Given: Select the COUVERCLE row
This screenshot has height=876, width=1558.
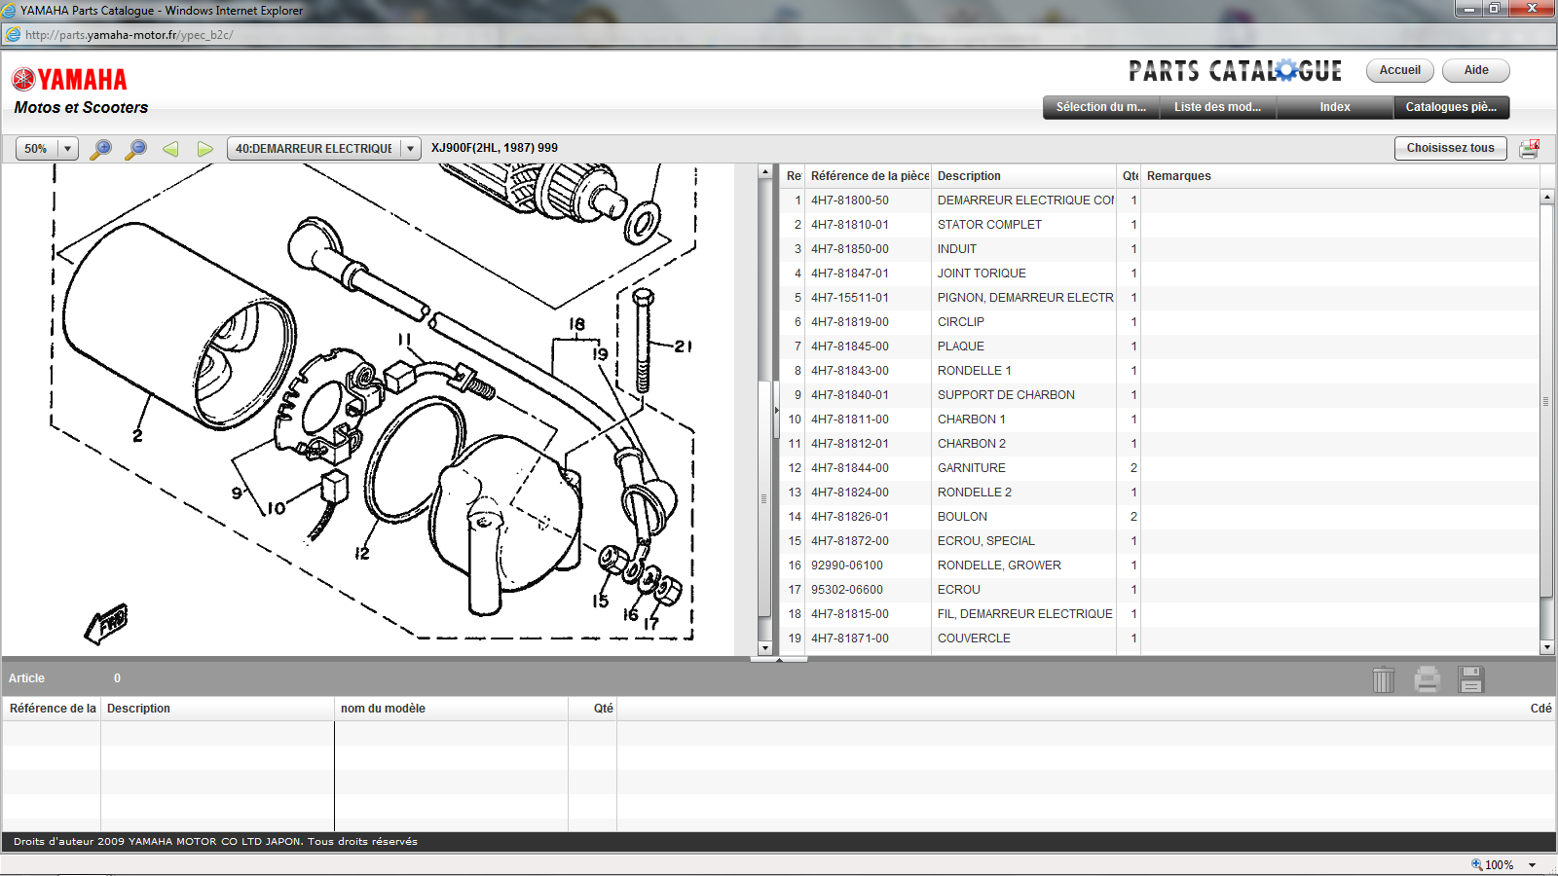Looking at the screenshot, I should [1160, 639].
